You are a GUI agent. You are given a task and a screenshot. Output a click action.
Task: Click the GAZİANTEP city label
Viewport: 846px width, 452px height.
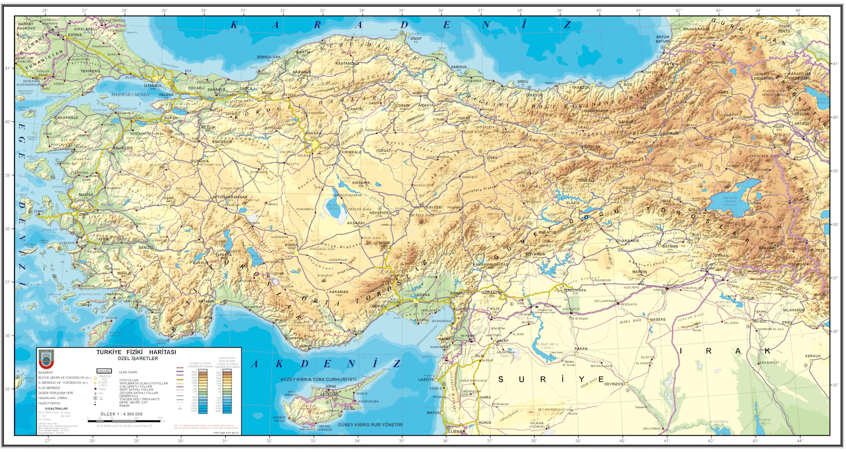(x=492, y=292)
